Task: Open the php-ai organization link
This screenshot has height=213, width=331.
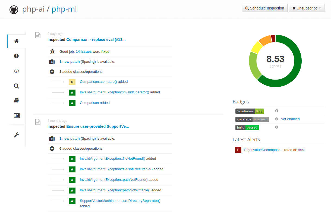Action: [33, 9]
